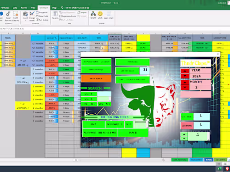This screenshot has height=172, width=230.
Task: Open View Code from ribbon
Action: click(42, 16)
